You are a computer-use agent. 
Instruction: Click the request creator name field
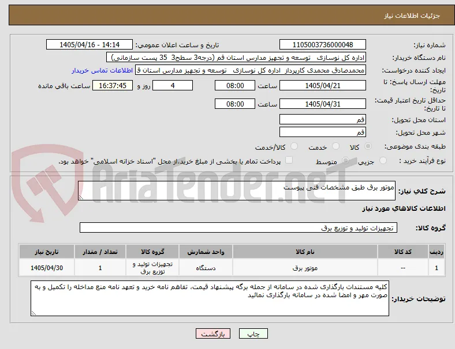pos(251,70)
